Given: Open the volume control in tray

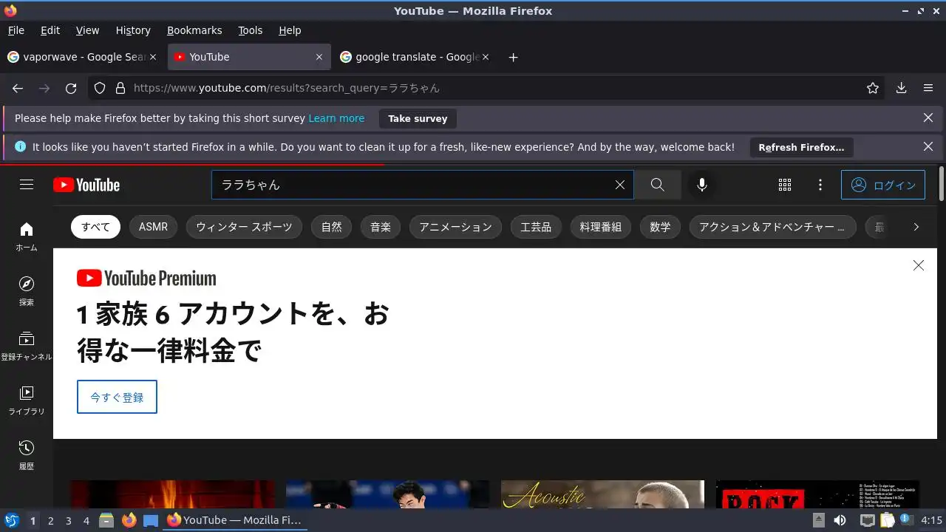Looking at the screenshot, I should point(840,521).
